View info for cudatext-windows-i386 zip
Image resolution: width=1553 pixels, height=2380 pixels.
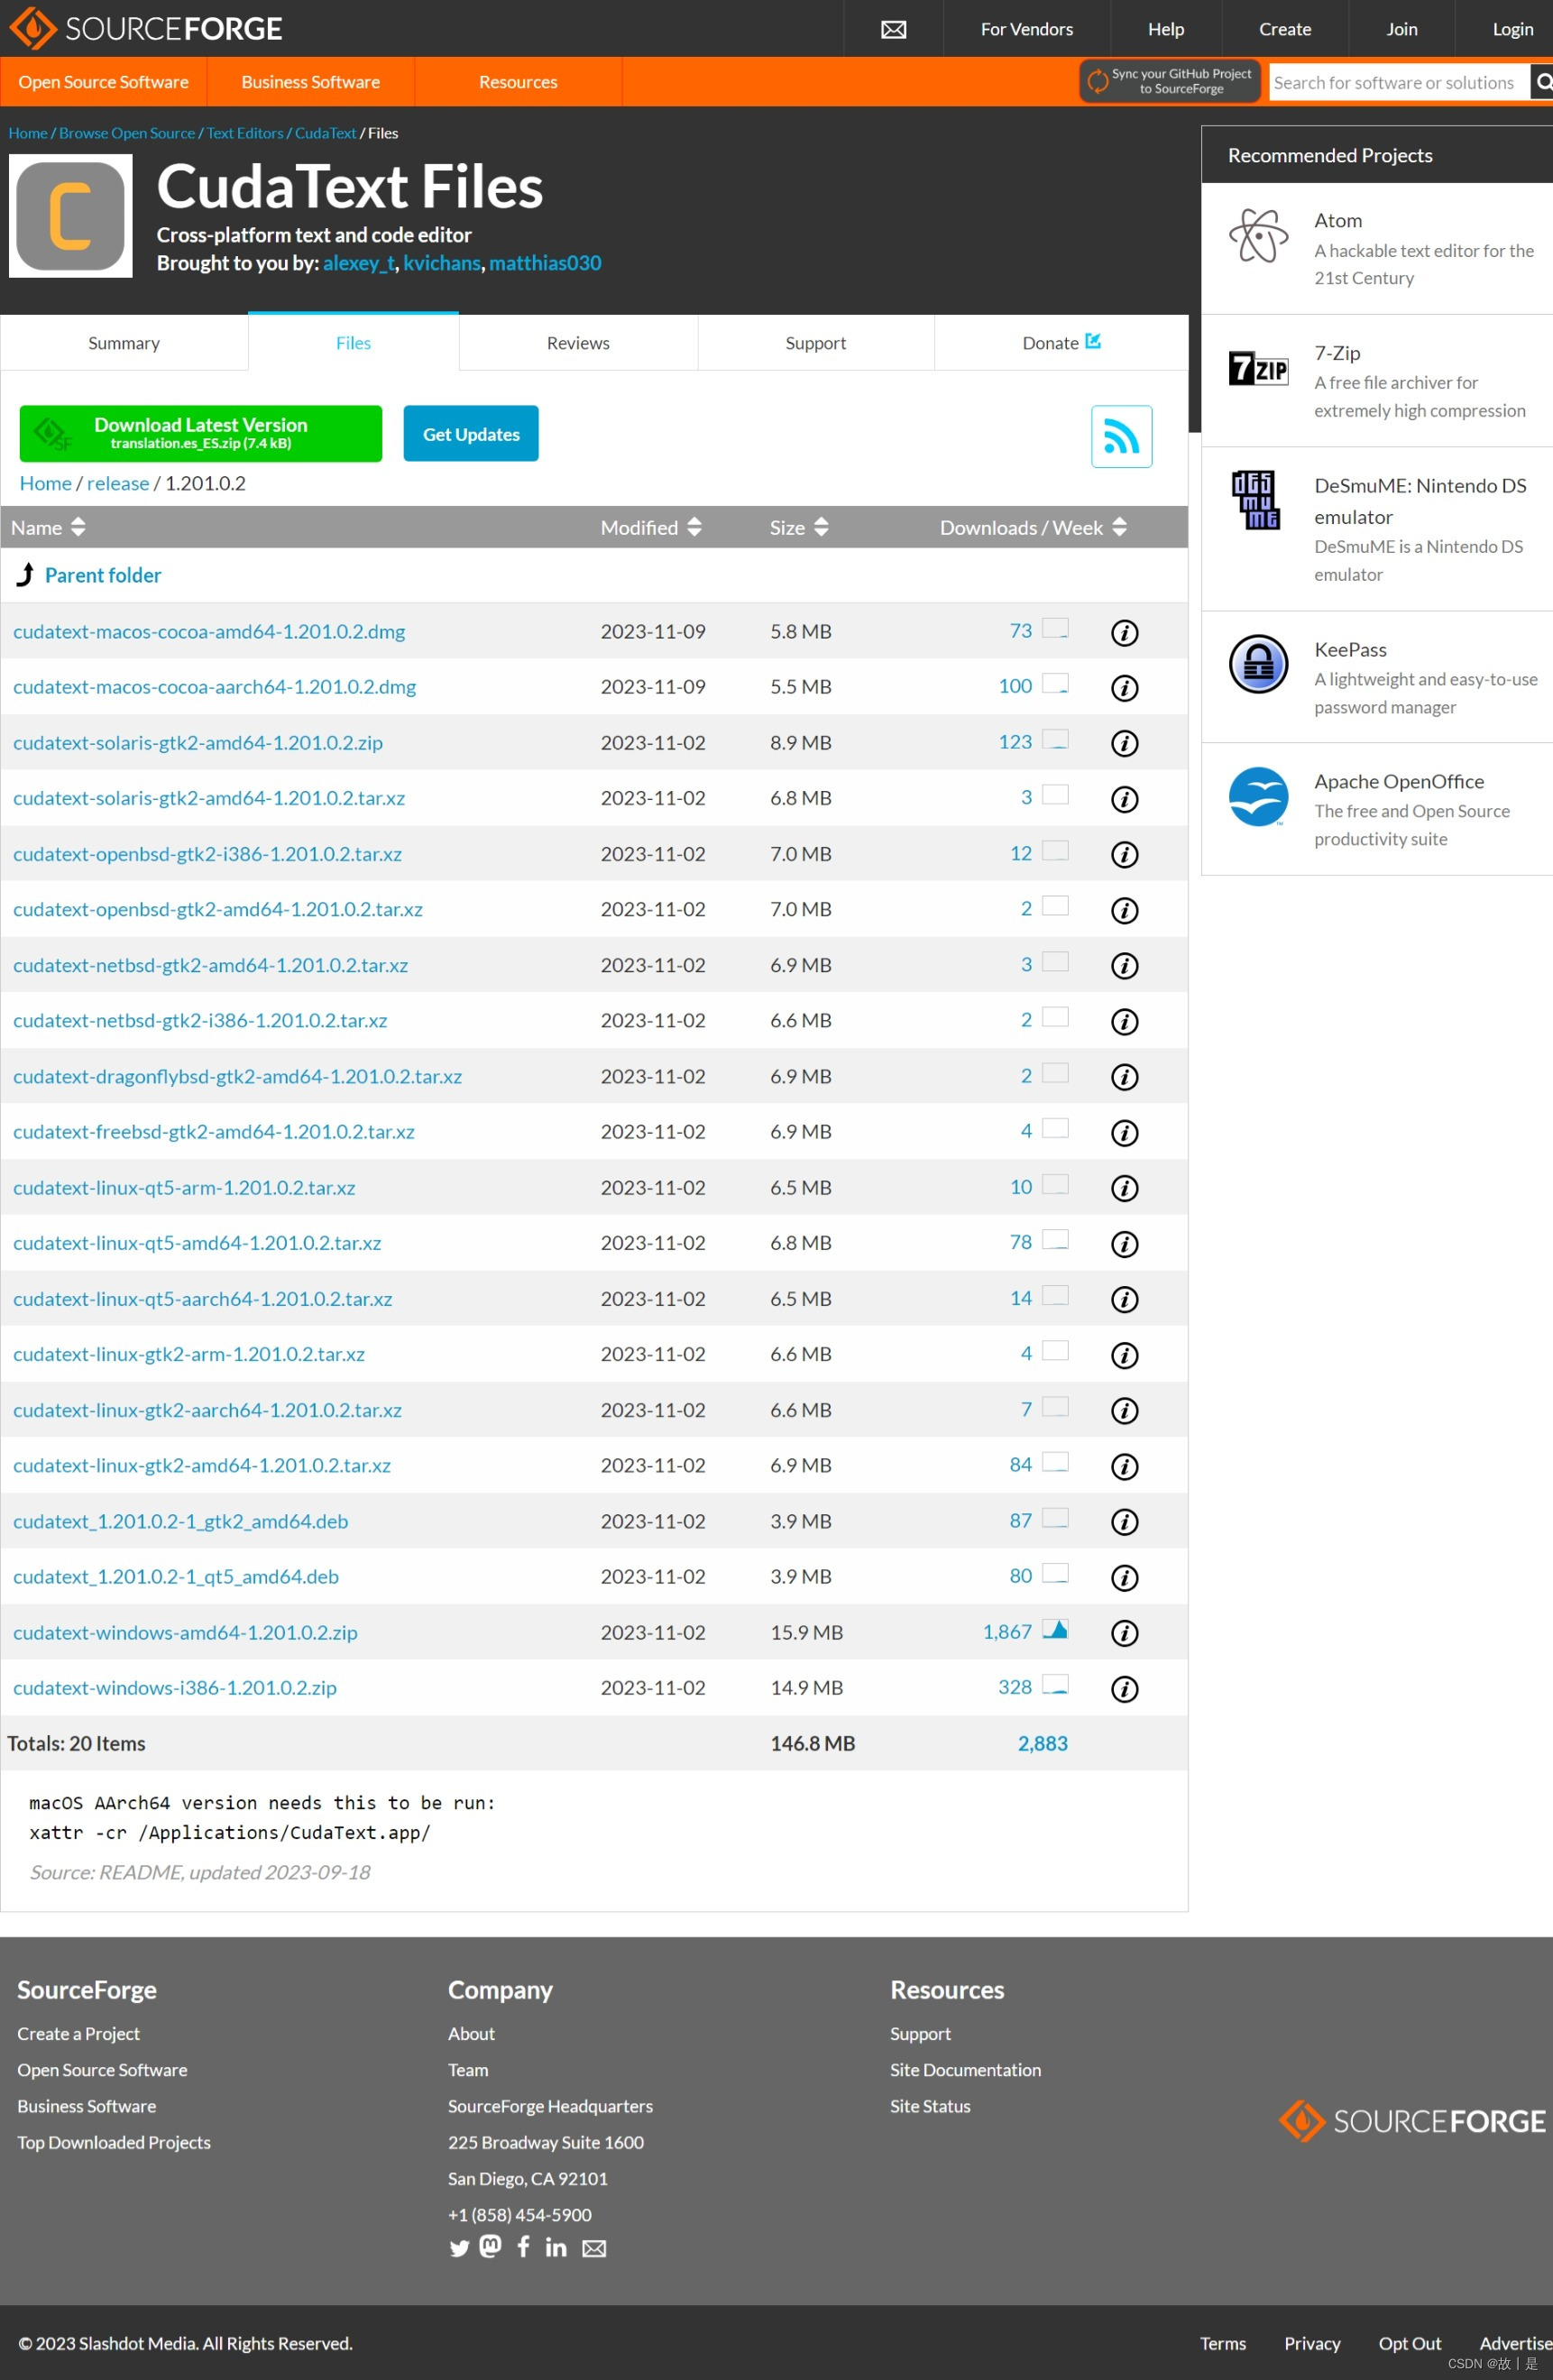(1124, 1689)
